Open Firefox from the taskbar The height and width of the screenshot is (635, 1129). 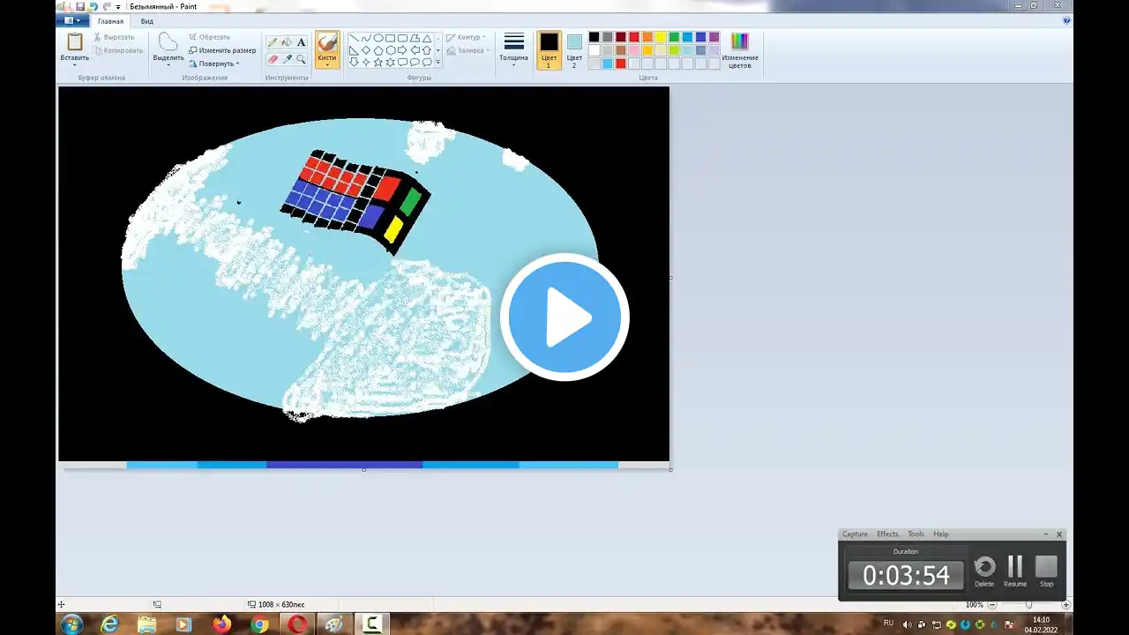[221, 624]
